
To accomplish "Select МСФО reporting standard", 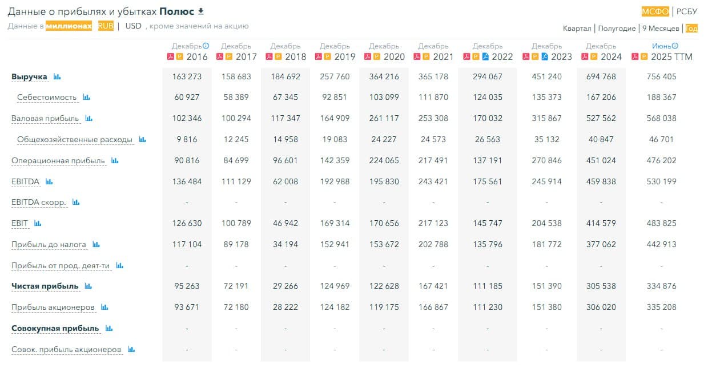I will (x=655, y=11).
